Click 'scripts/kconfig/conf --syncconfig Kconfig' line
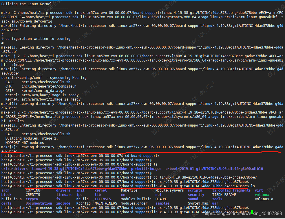The width and height of the screenshot is (285, 219). 44,78
